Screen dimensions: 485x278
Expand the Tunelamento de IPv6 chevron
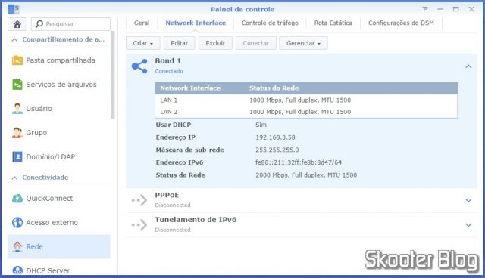coord(468,225)
